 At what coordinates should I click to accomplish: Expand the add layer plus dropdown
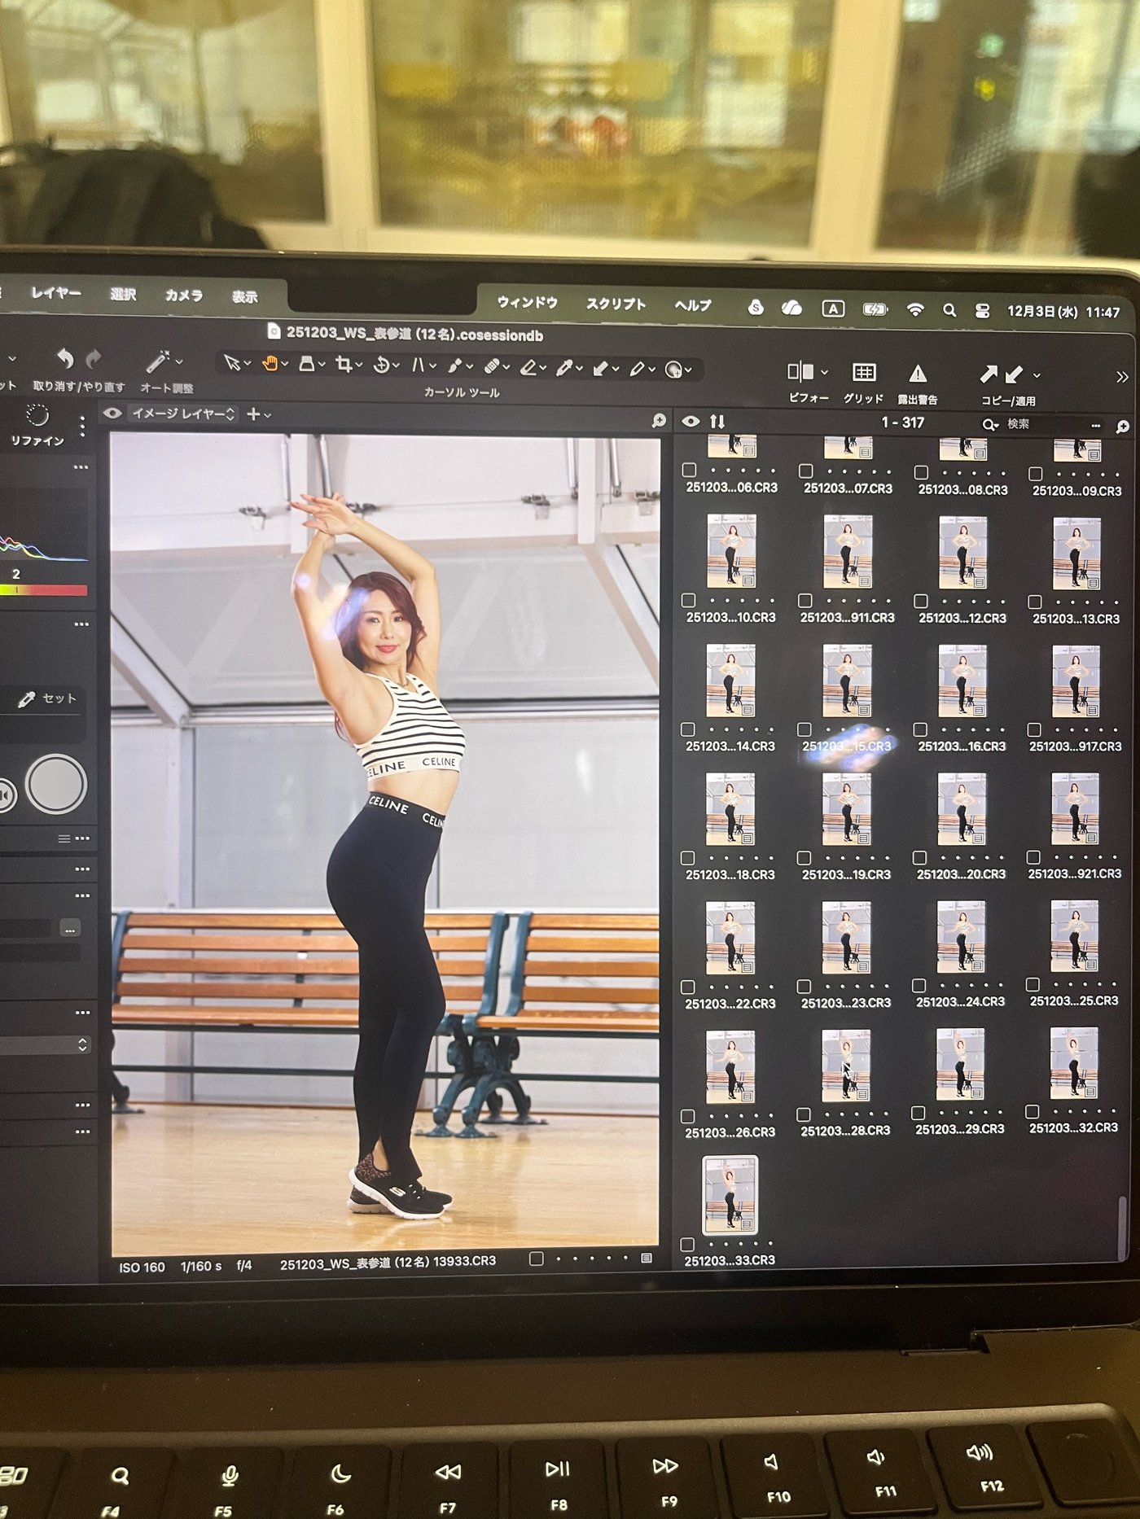pyautogui.click(x=258, y=414)
